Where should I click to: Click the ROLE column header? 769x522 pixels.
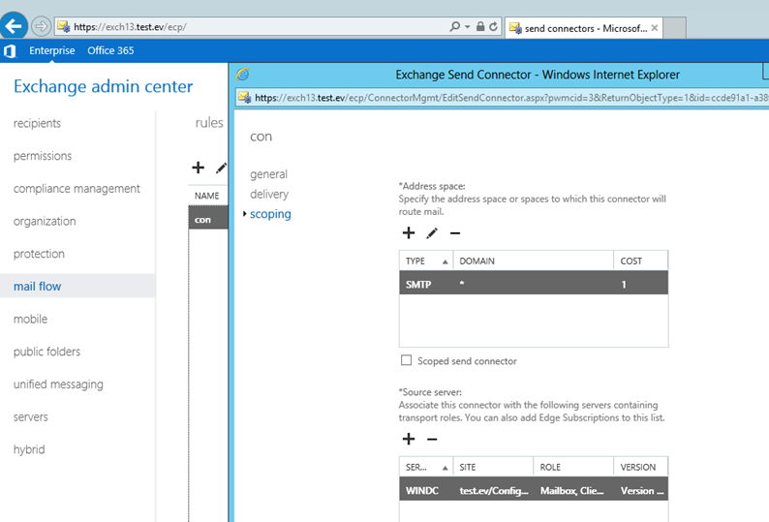pos(573,467)
